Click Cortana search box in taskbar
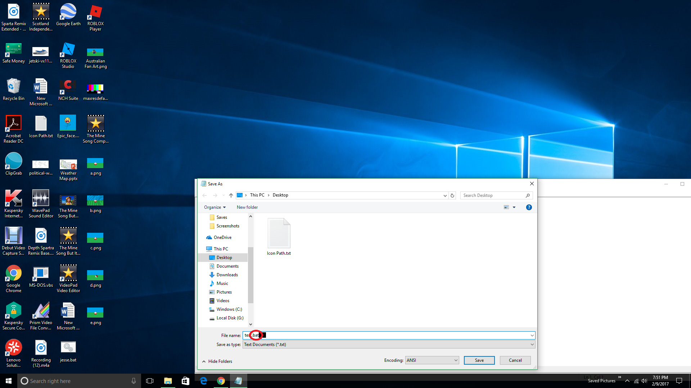Screen dimensions: 691x388 click(x=79, y=381)
